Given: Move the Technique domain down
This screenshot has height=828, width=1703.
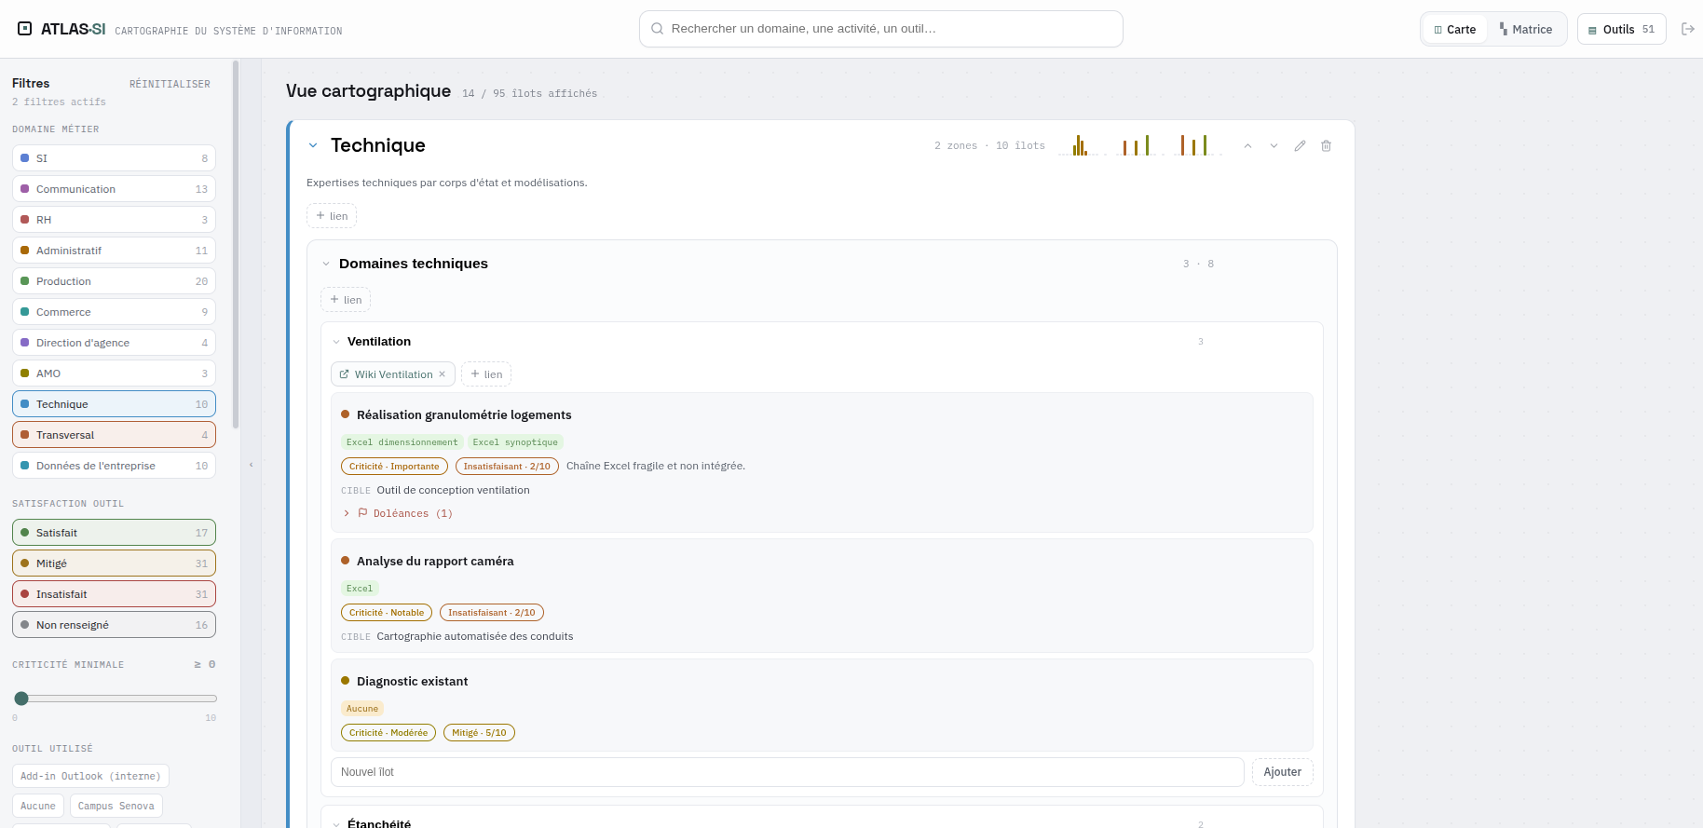Looking at the screenshot, I should coord(1274,146).
